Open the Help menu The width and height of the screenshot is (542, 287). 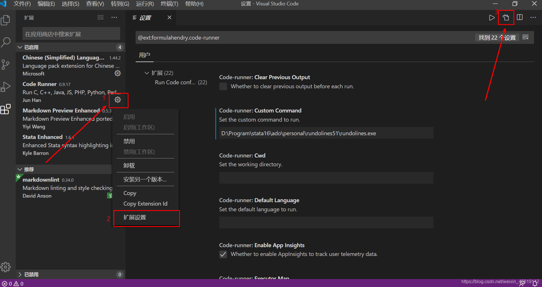(194, 4)
